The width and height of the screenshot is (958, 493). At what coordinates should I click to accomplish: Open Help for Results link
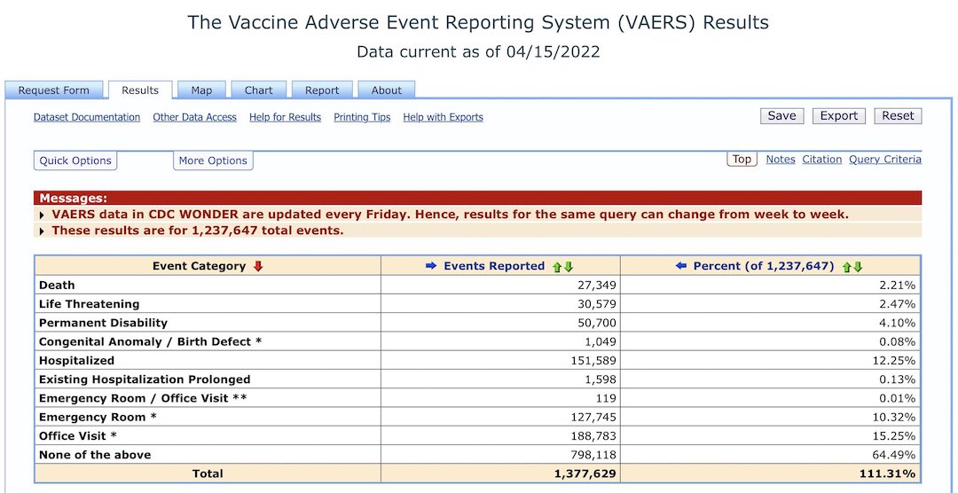tap(285, 117)
